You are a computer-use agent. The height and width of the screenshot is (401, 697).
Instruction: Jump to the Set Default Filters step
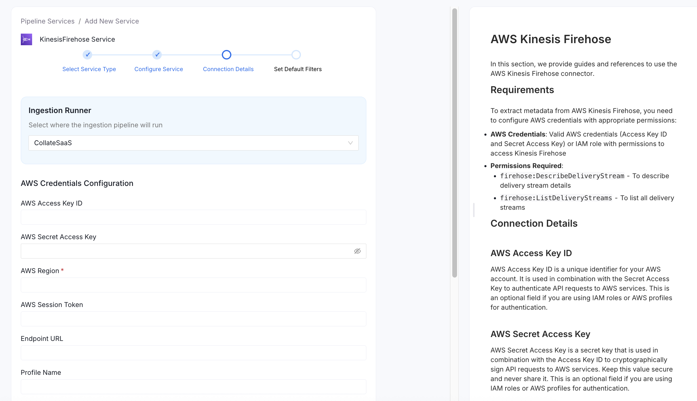tap(297, 69)
